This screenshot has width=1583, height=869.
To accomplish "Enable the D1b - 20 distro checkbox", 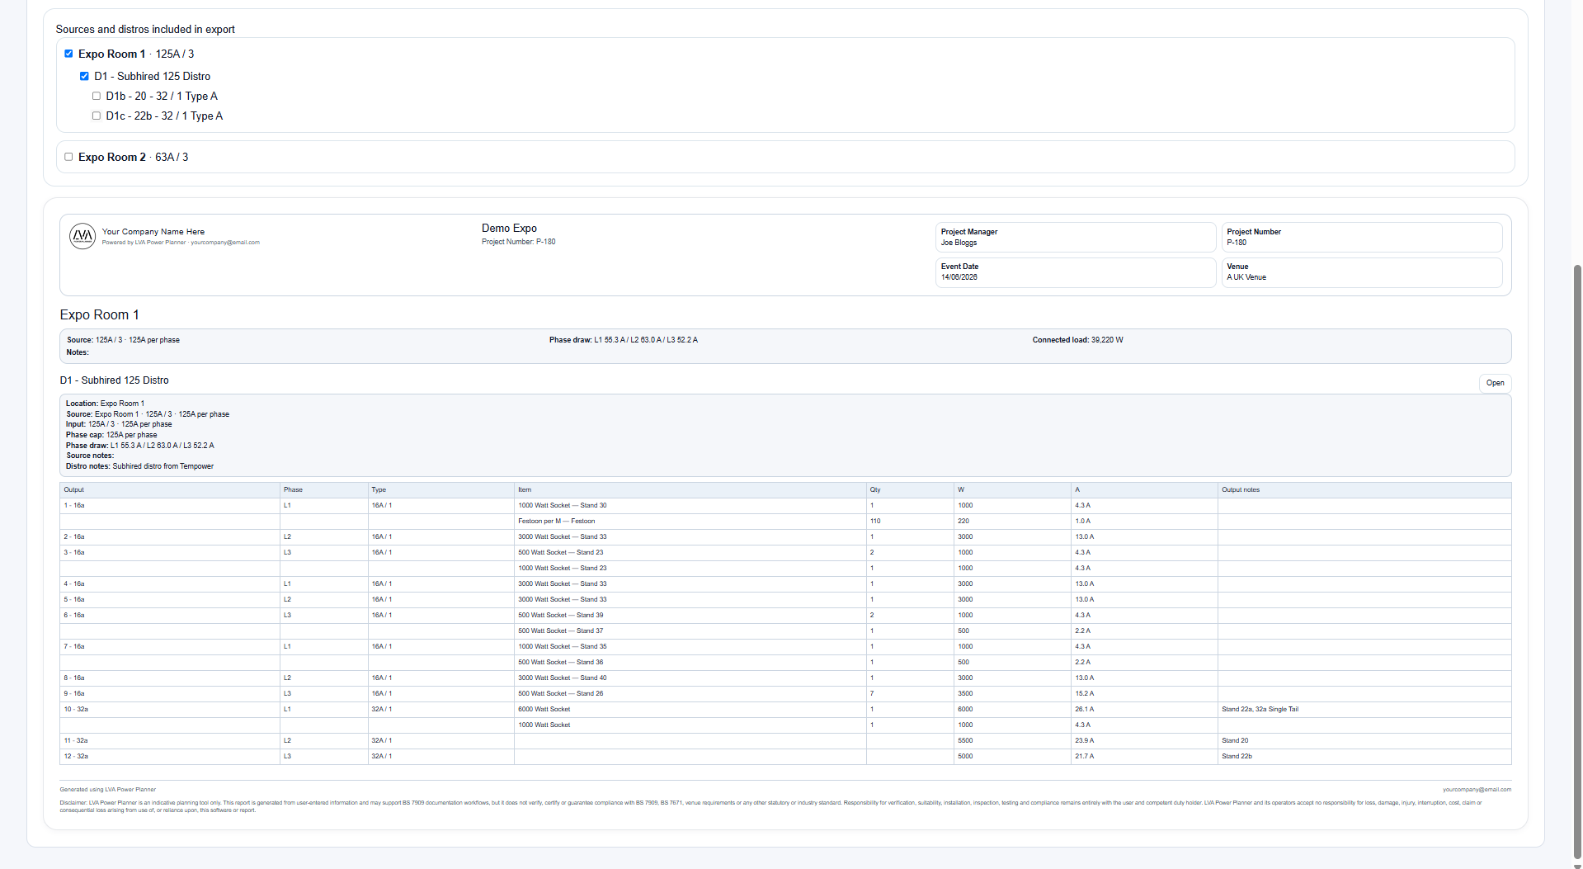I will 97,96.
